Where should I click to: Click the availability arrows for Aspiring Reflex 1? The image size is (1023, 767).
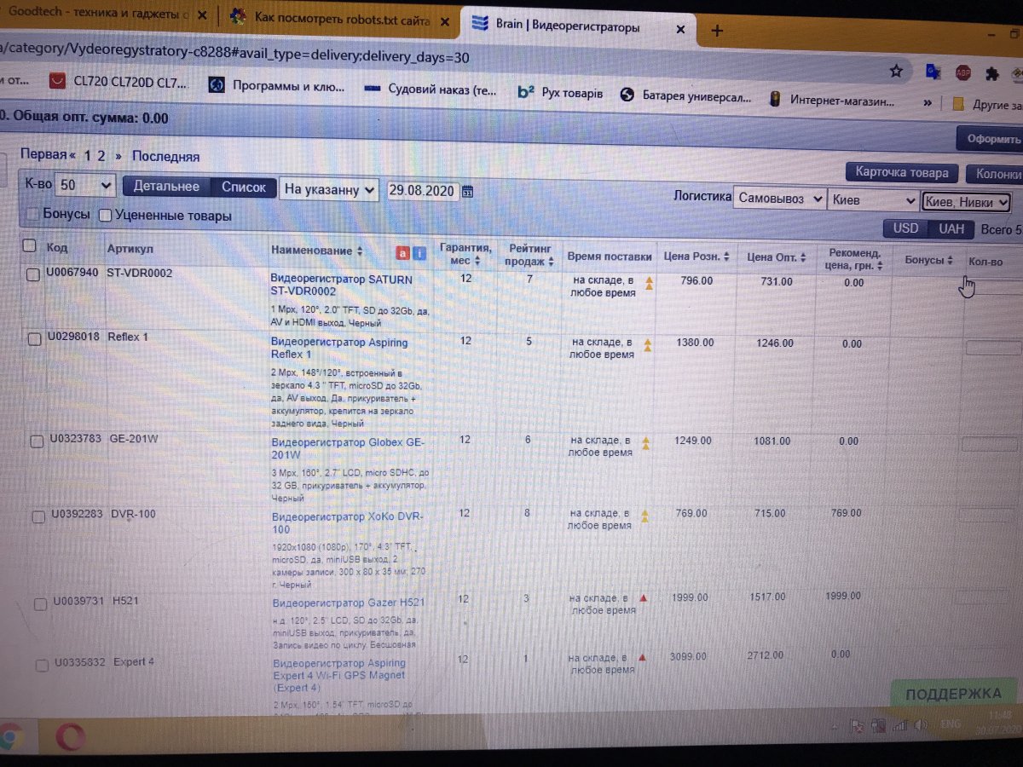pos(647,345)
